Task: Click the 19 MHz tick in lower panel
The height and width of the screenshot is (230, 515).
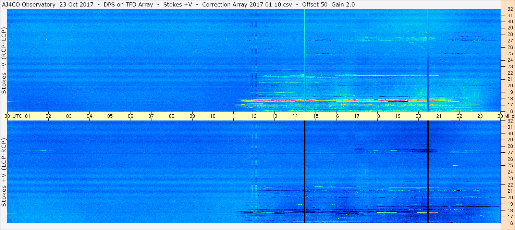Action: click(x=510, y=204)
